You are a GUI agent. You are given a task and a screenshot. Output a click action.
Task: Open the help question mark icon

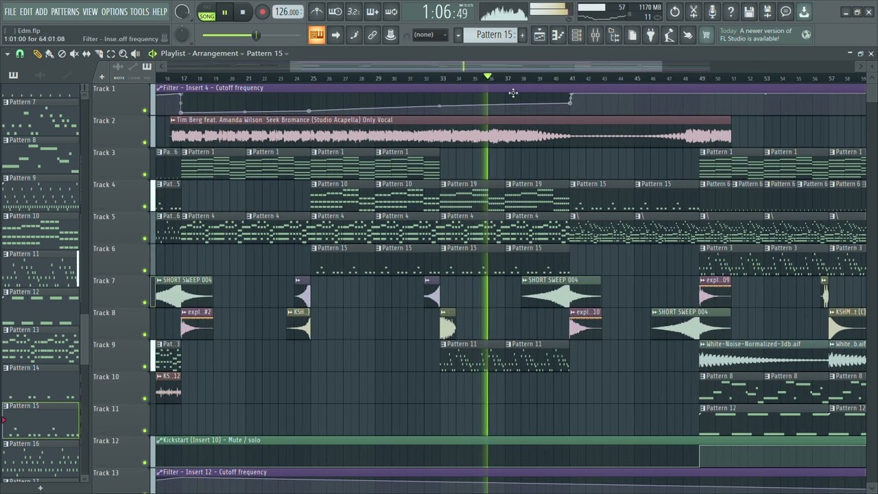[x=731, y=12]
